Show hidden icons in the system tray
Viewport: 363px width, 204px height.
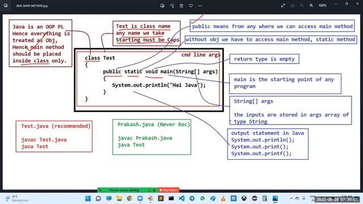click(x=292, y=198)
